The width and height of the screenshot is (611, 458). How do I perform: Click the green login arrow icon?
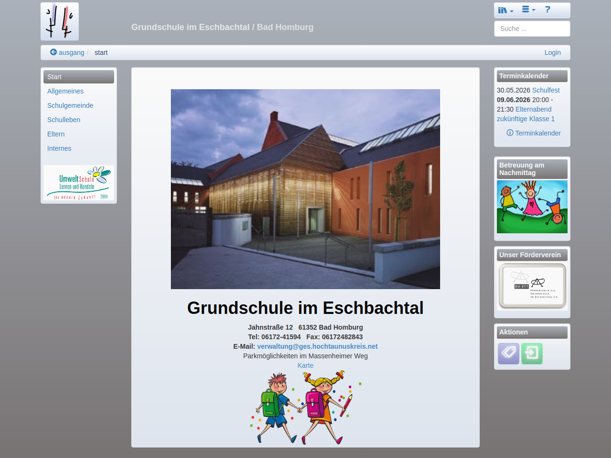[x=532, y=354]
